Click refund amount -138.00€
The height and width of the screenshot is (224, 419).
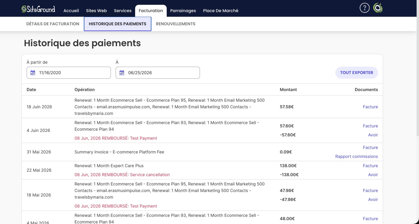(289, 175)
